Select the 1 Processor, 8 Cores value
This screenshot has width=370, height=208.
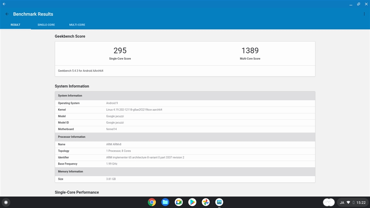pyautogui.click(x=119, y=151)
